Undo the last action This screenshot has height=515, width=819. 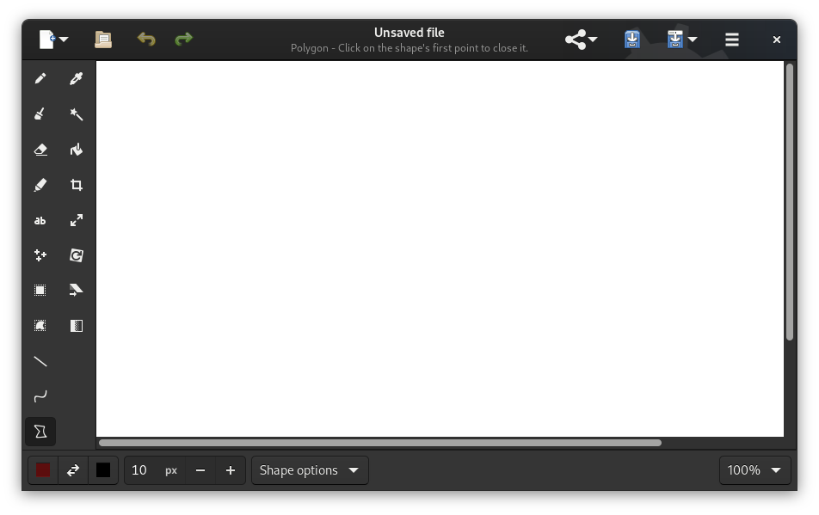pyautogui.click(x=146, y=40)
